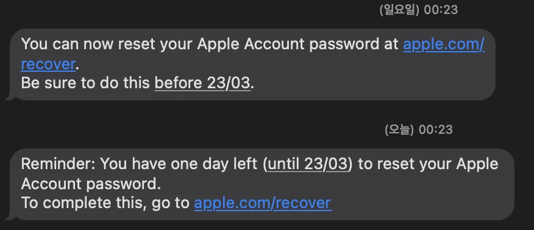Open the apple.com/ link in the first message

click(443, 44)
